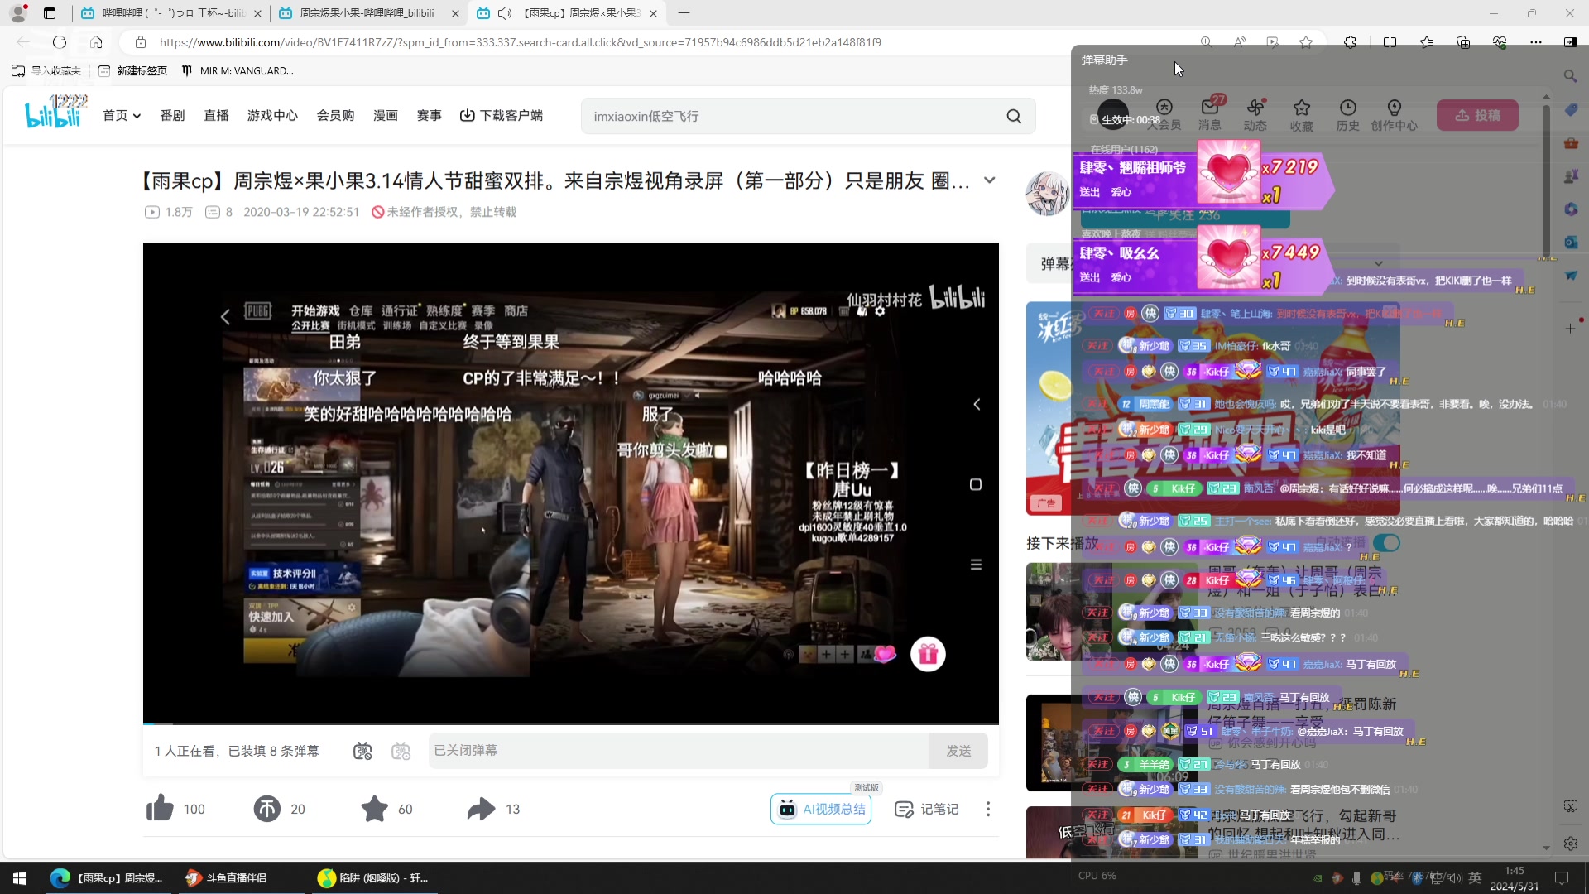This screenshot has height=894, width=1589.
Task: Open Edge sidebar settings gear
Action: (1571, 844)
